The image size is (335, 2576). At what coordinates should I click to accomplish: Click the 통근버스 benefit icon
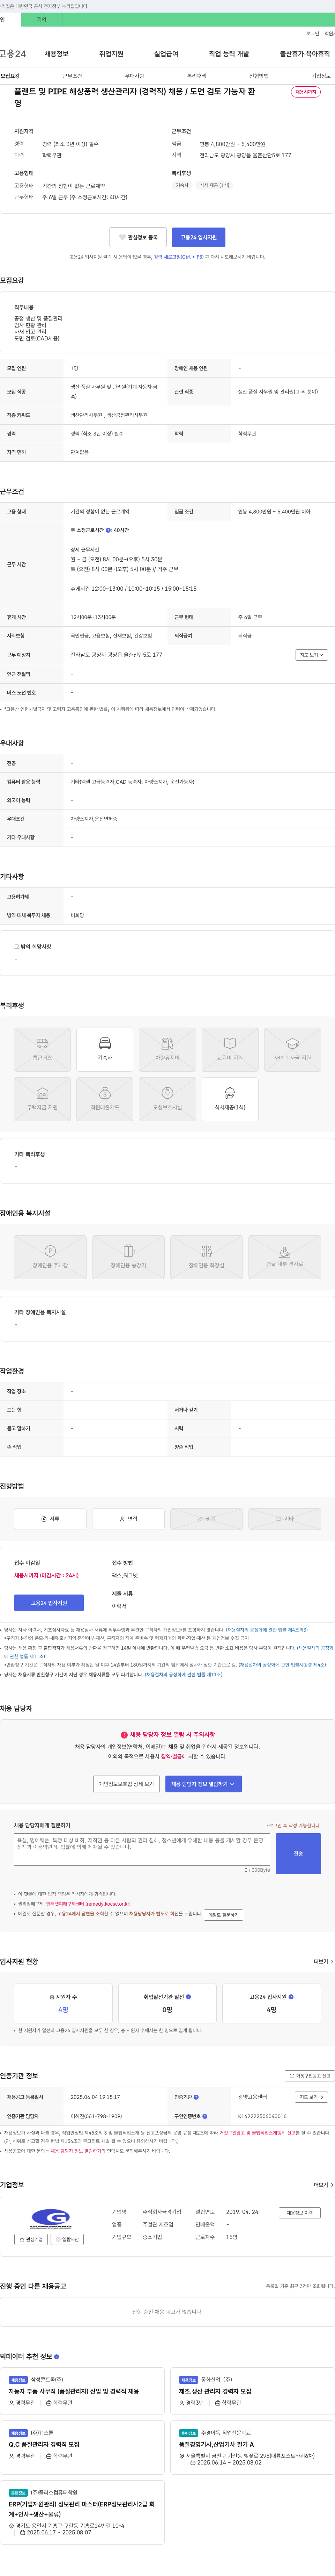(42, 1050)
